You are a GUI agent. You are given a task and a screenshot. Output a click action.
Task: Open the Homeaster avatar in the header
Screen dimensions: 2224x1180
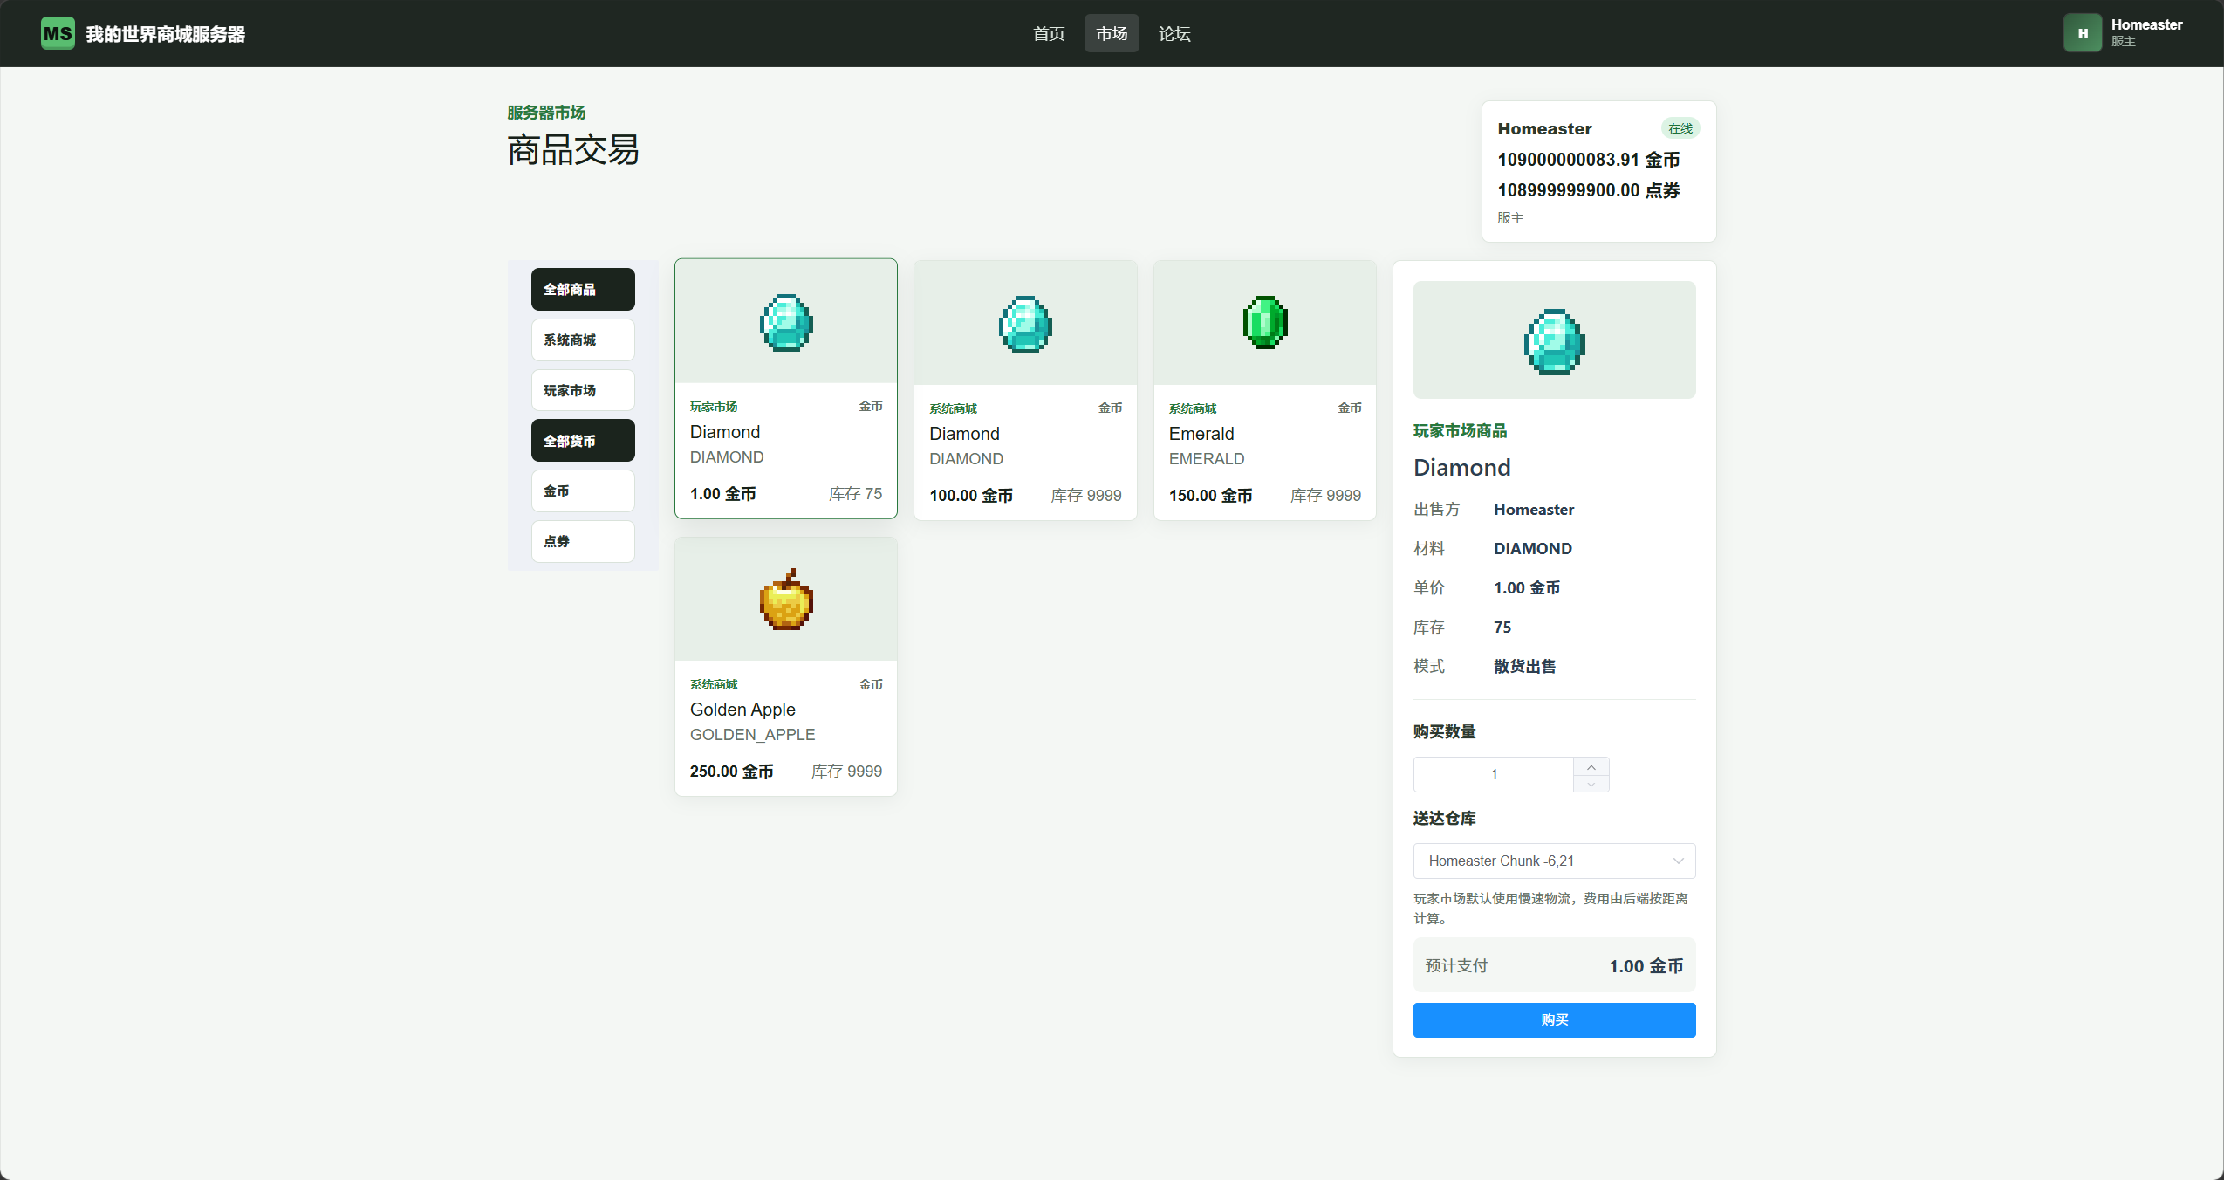point(2082,33)
